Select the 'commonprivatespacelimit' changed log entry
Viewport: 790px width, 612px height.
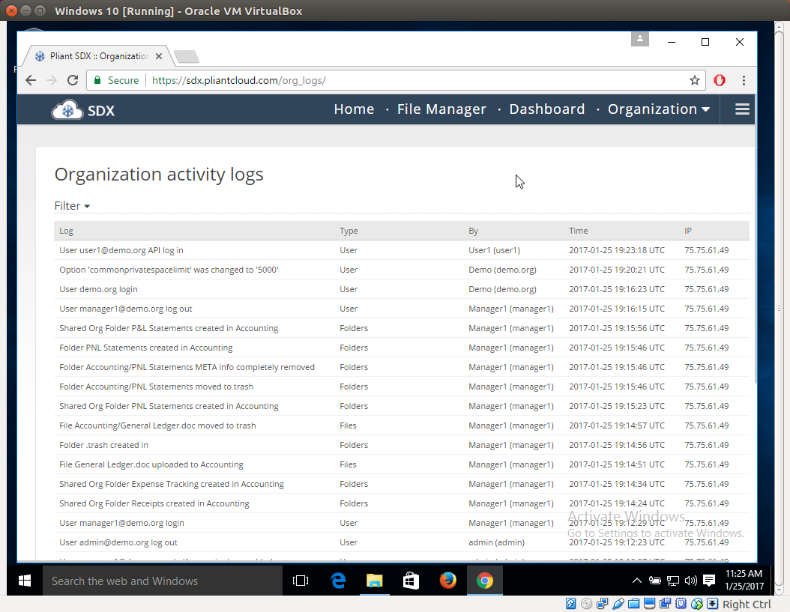[x=402, y=270]
